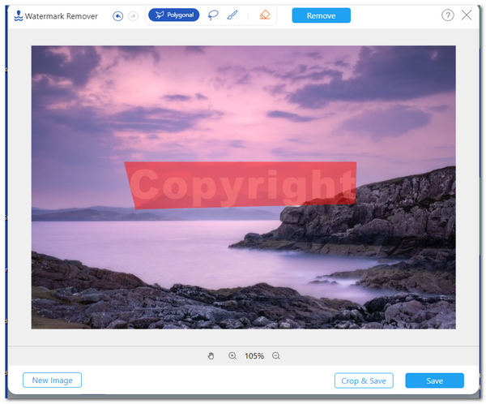Click the Watermark Remover title text

pyautogui.click(x=62, y=16)
